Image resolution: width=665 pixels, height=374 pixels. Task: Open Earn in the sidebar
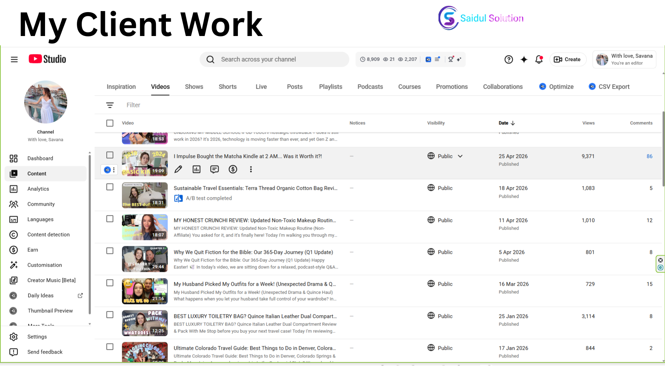pos(46,250)
